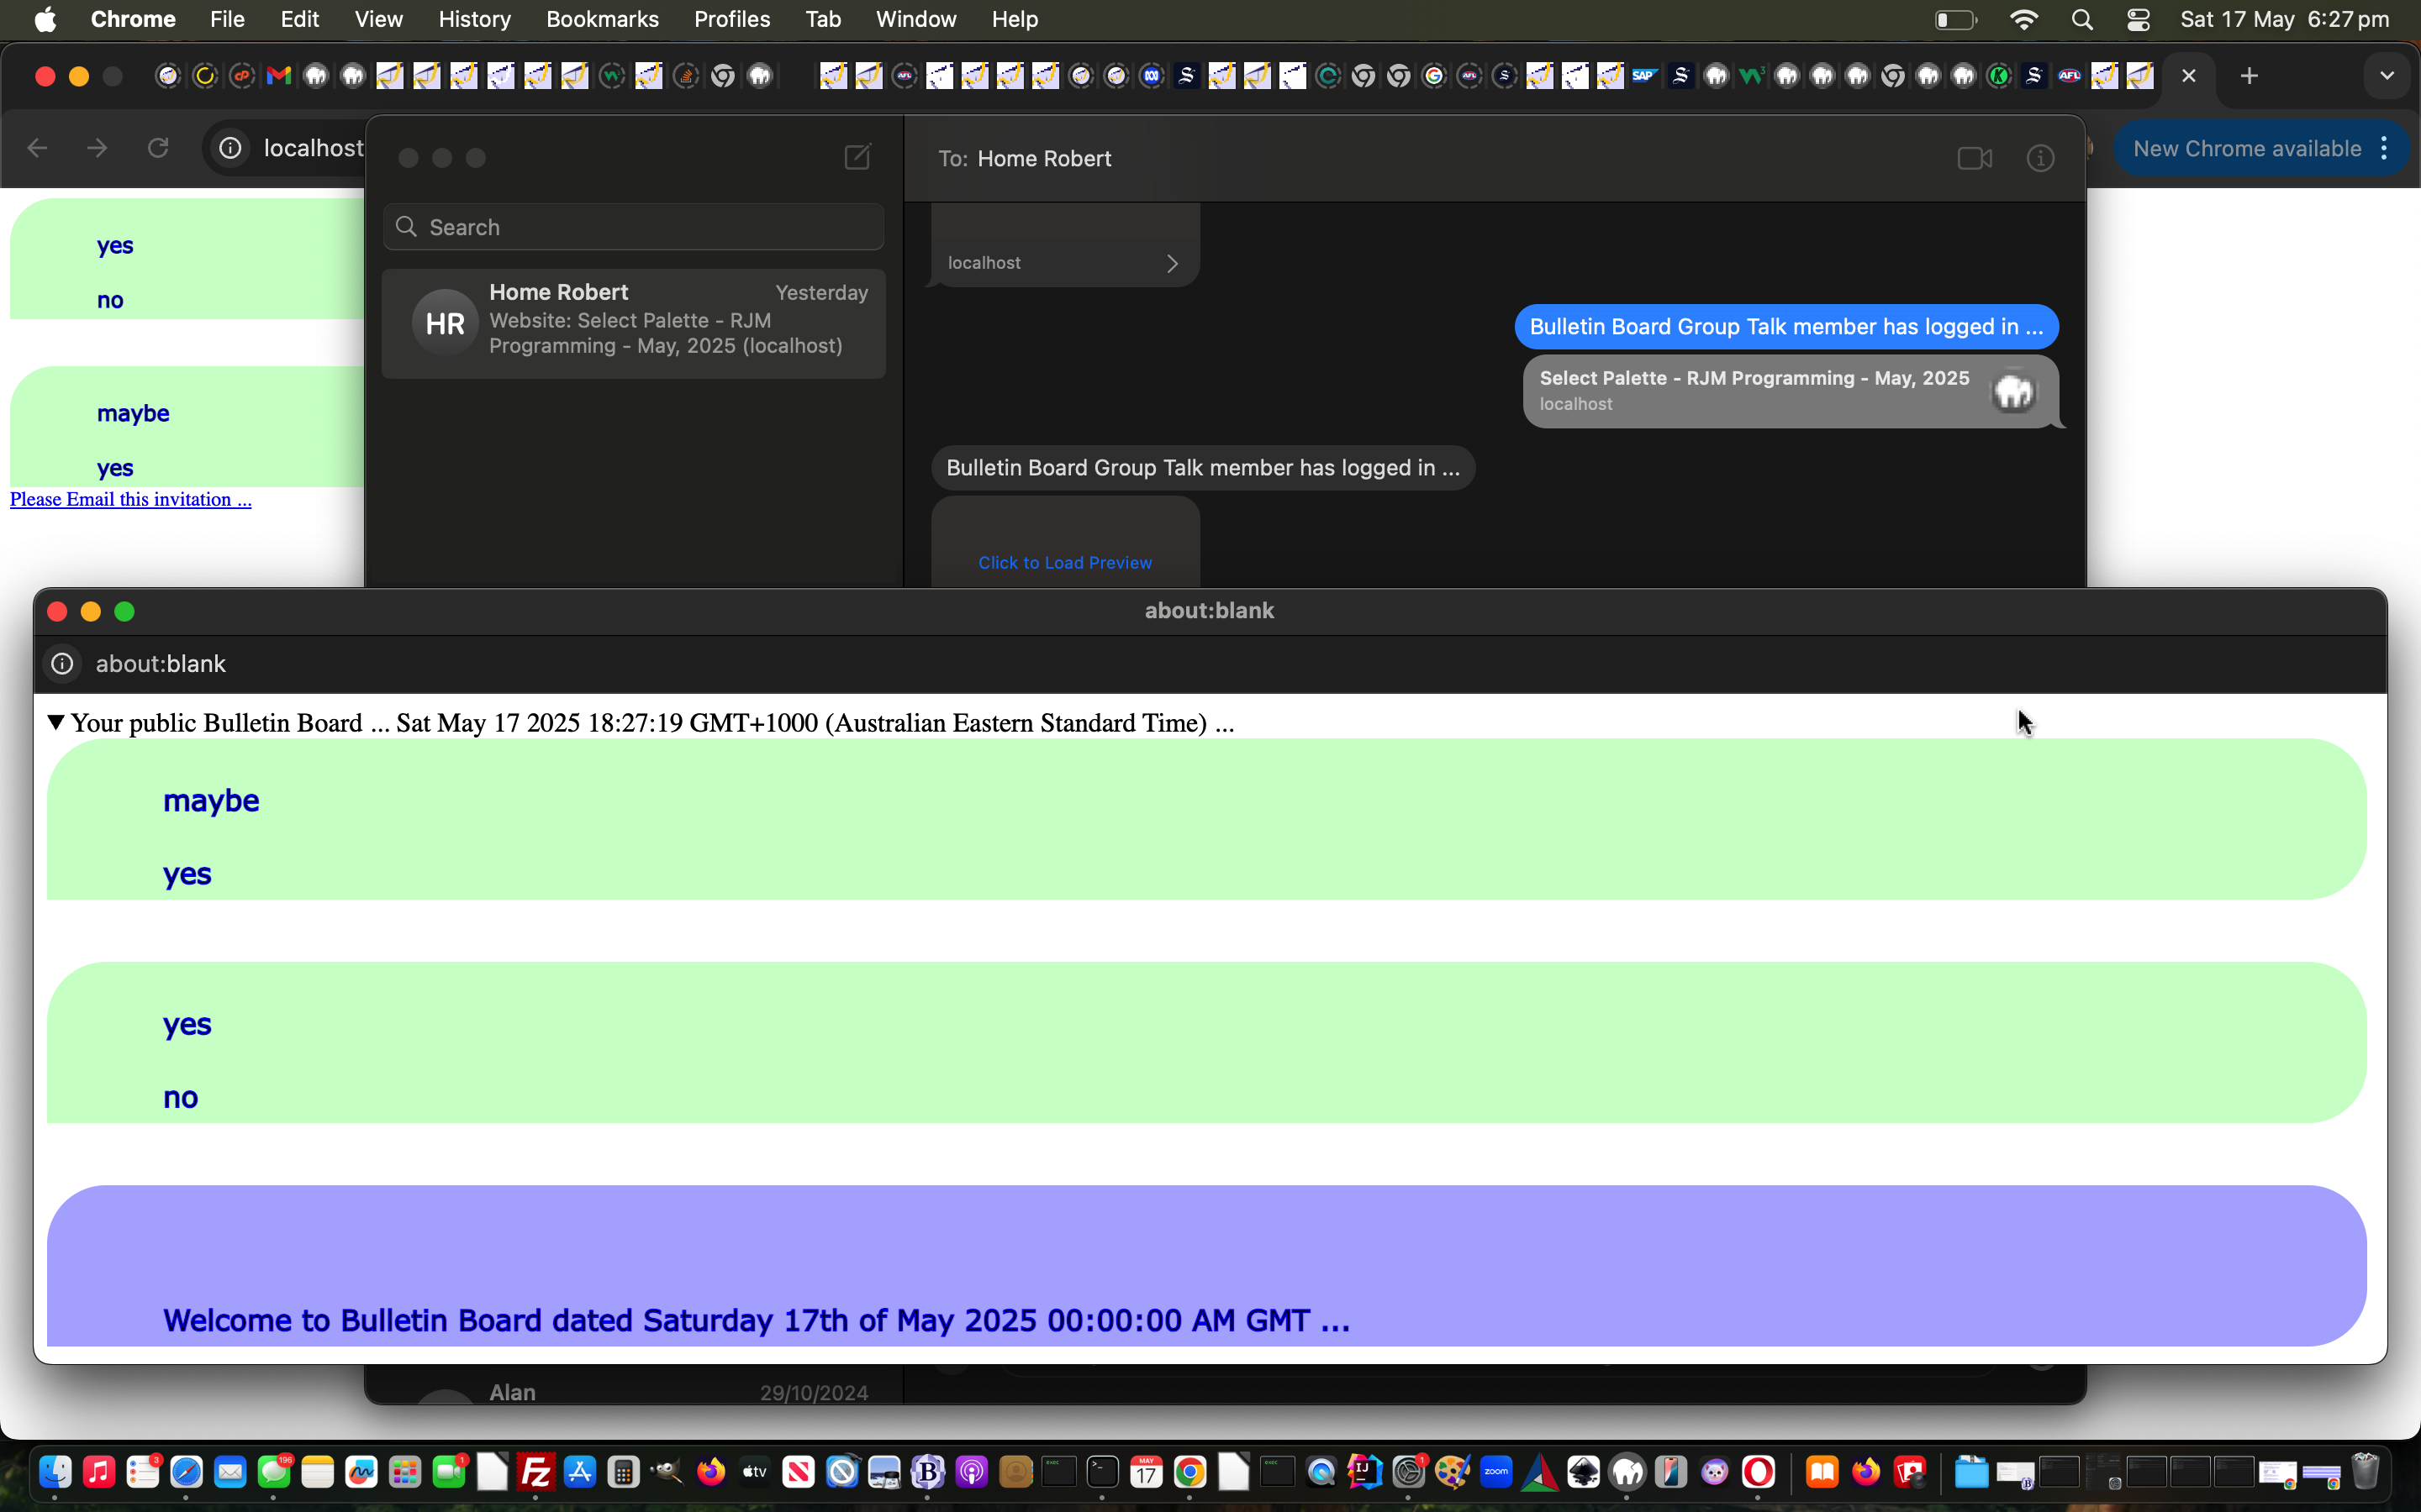The width and height of the screenshot is (2421, 1512).
Task: Open a new Chrome tab
Action: point(2249,76)
